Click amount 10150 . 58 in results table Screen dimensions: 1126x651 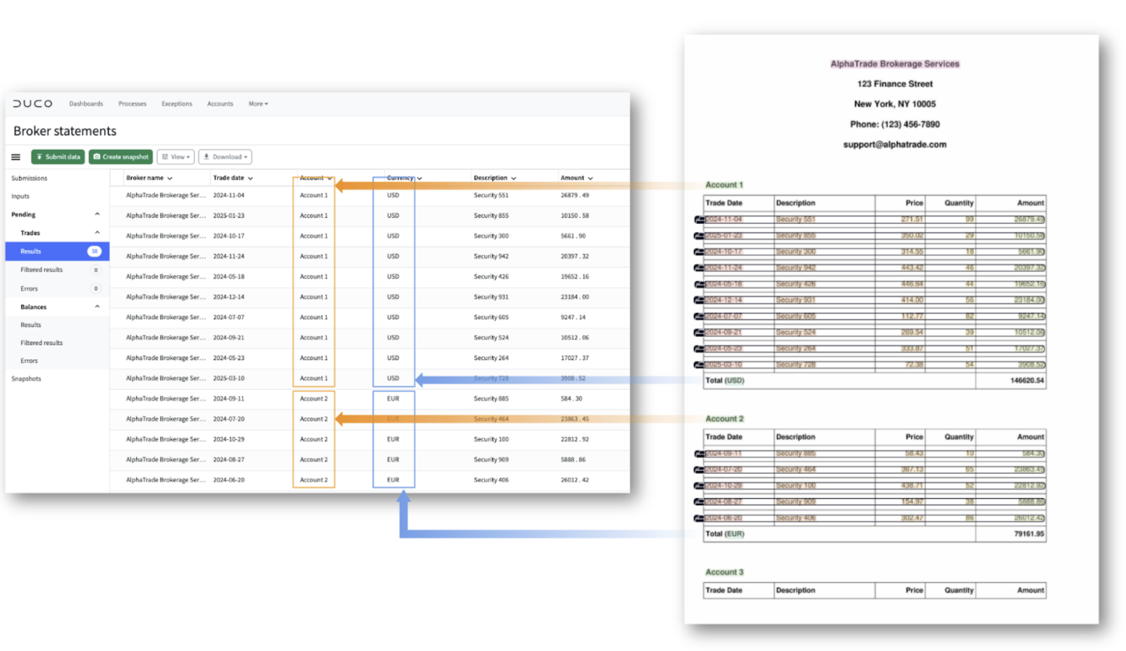[x=575, y=216]
